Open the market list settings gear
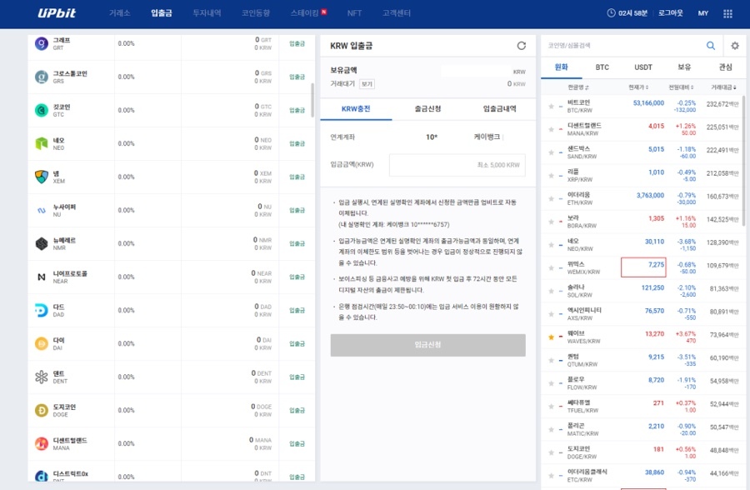Viewport: 750px width, 490px height. pyautogui.click(x=735, y=46)
